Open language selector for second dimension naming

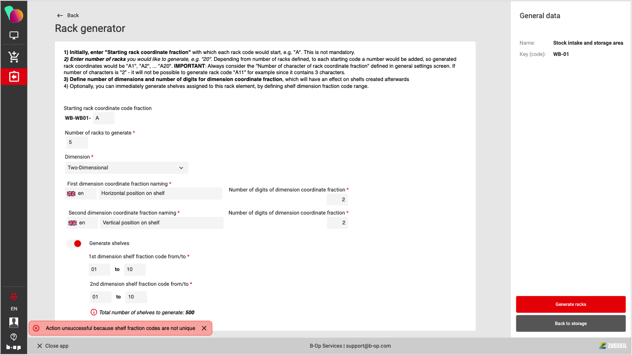82,223
